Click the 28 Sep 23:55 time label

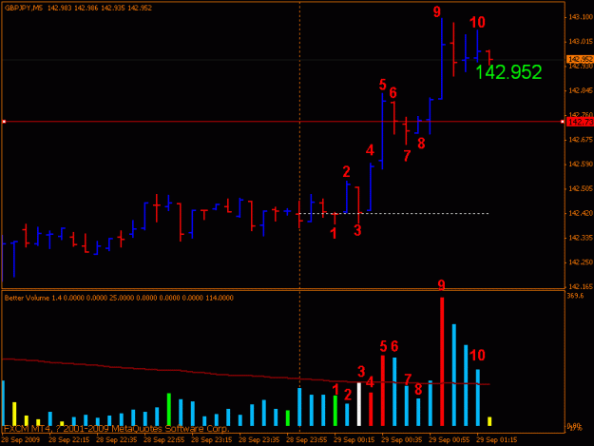(306, 440)
